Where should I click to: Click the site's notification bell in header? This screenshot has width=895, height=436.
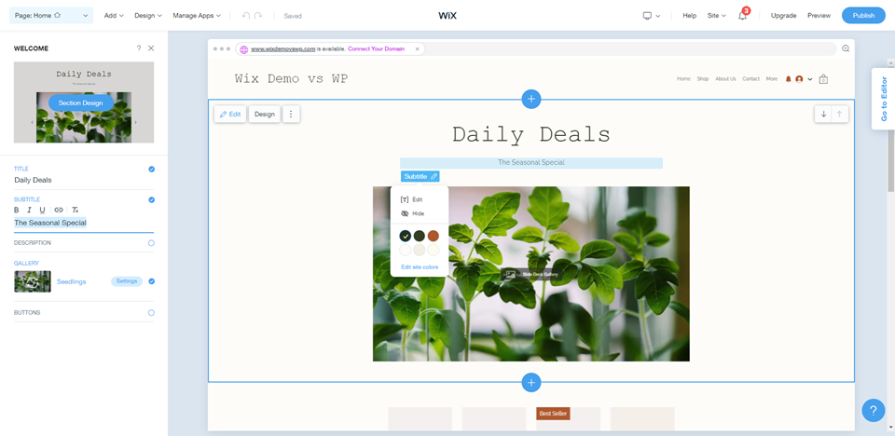(789, 79)
